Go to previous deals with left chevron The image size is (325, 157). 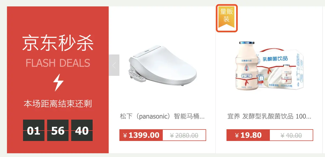pyautogui.click(x=114, y=65)
